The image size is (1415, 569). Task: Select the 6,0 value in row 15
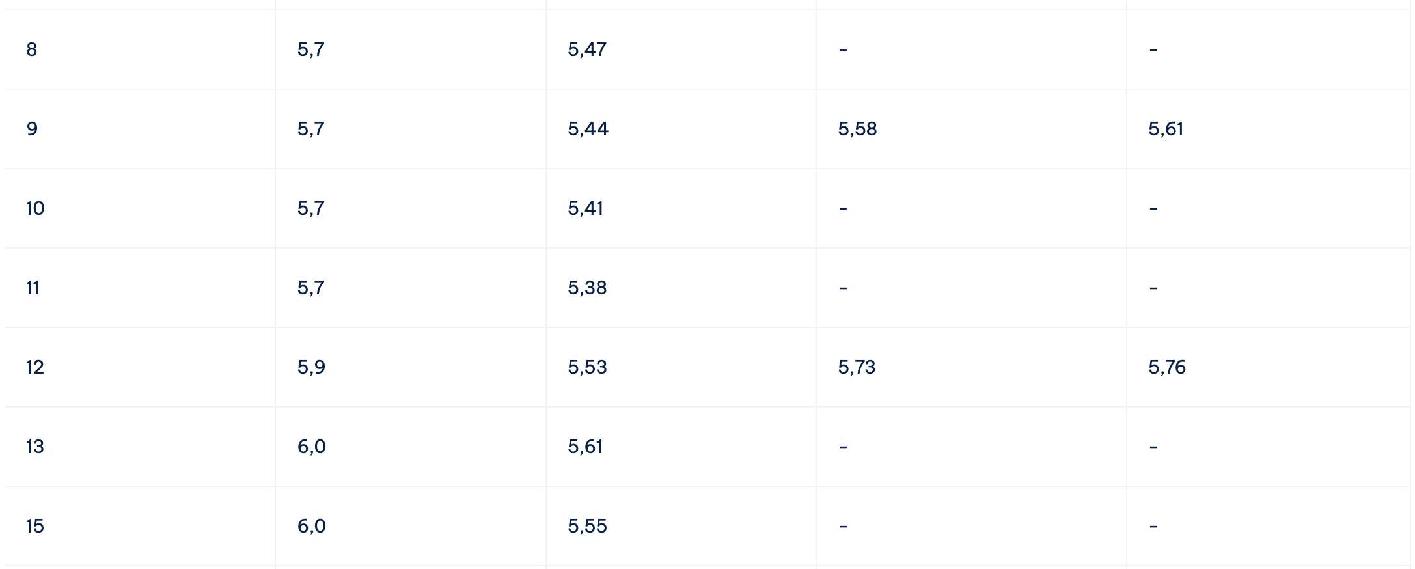(x=311, y=526)
